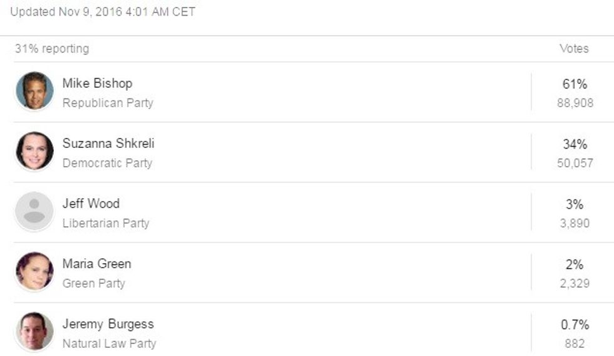This screenshot has height=356, width=614.
Task: Click the Republican candidate's profile photo in the top row
Action: click(x=34, y=91)
